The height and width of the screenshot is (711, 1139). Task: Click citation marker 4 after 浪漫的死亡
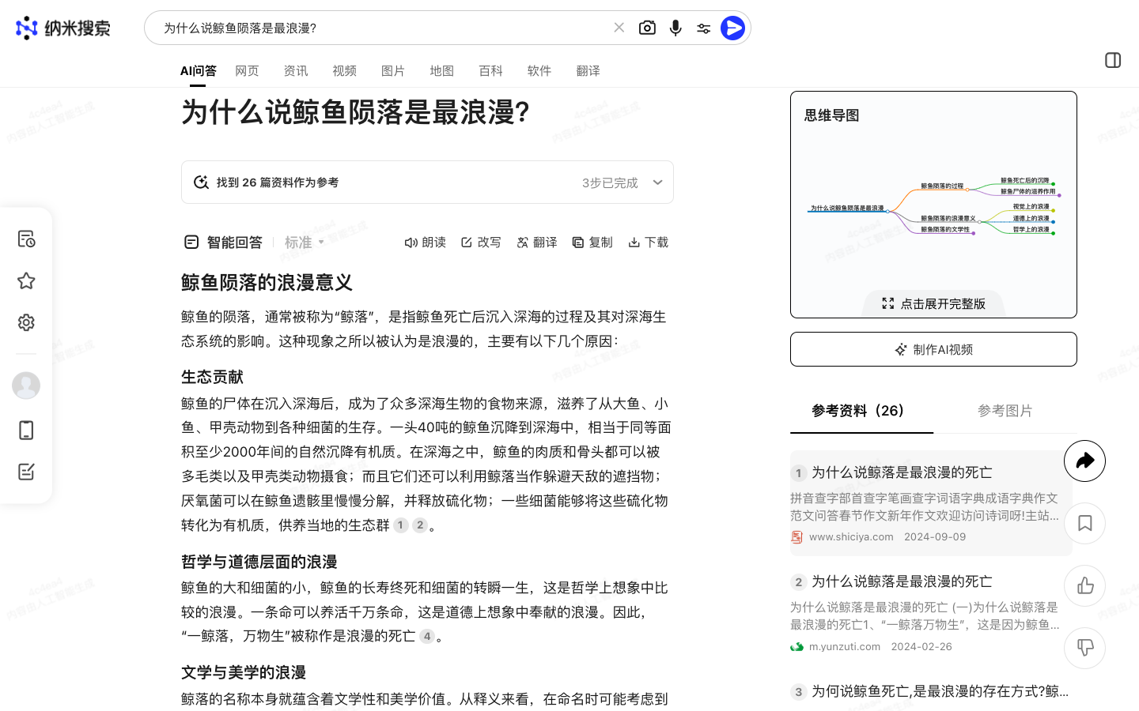[427, 636]
